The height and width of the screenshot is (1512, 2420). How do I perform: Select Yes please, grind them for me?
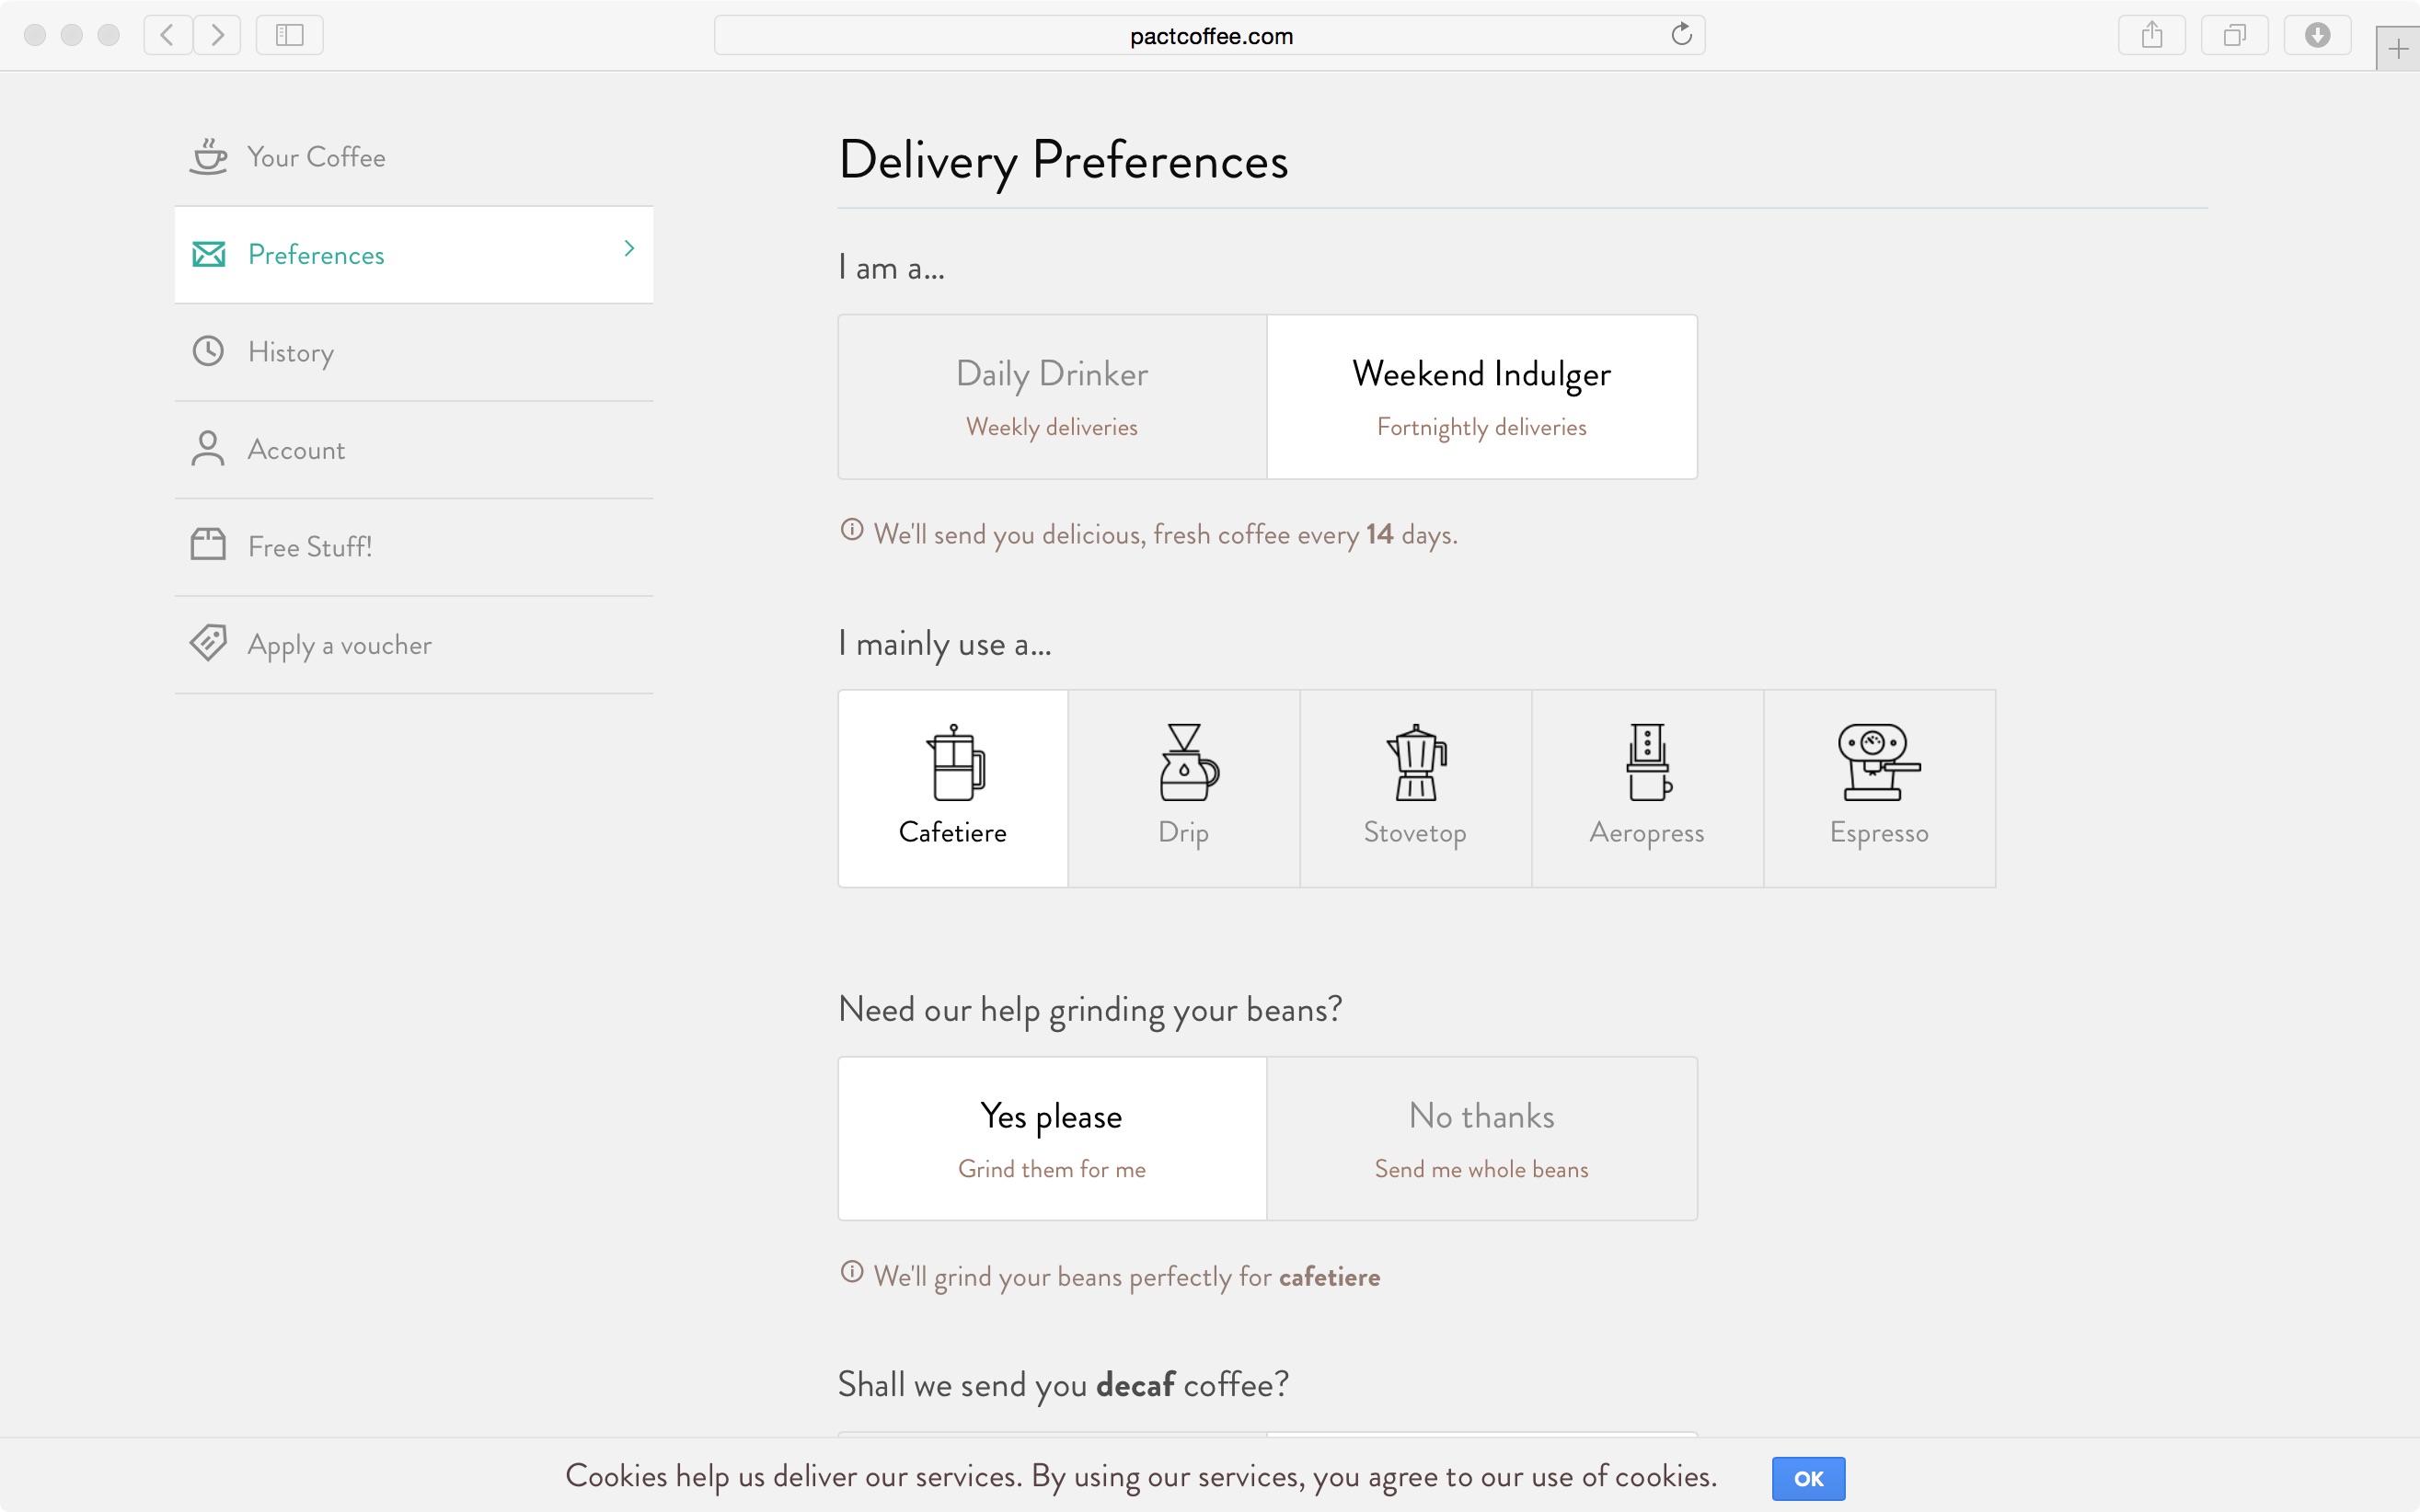click(1052, 1138)
